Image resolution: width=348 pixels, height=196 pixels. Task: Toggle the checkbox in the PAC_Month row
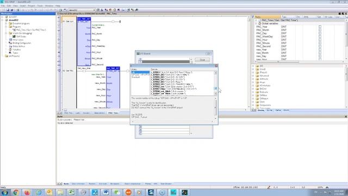tap(320, 30)
